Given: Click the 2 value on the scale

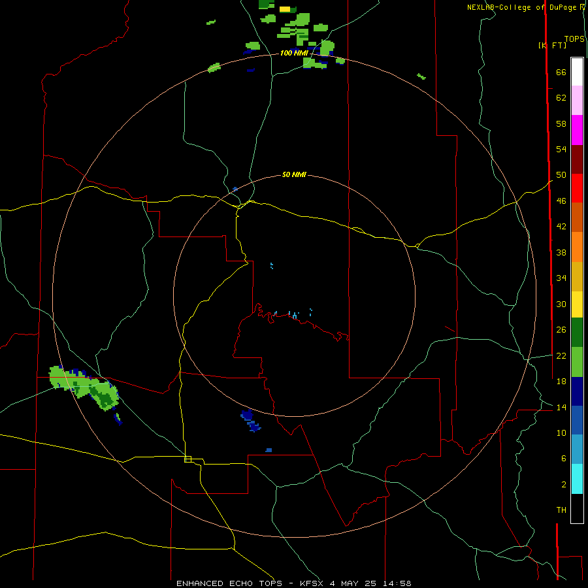Looking at the screenshot, I should pyautogui.click(x=563, y=485).
